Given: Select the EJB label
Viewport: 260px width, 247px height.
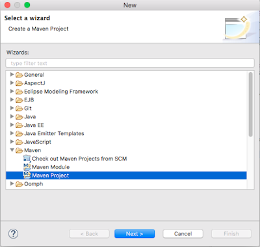Looking at the screenshot, I should [29, 100].
